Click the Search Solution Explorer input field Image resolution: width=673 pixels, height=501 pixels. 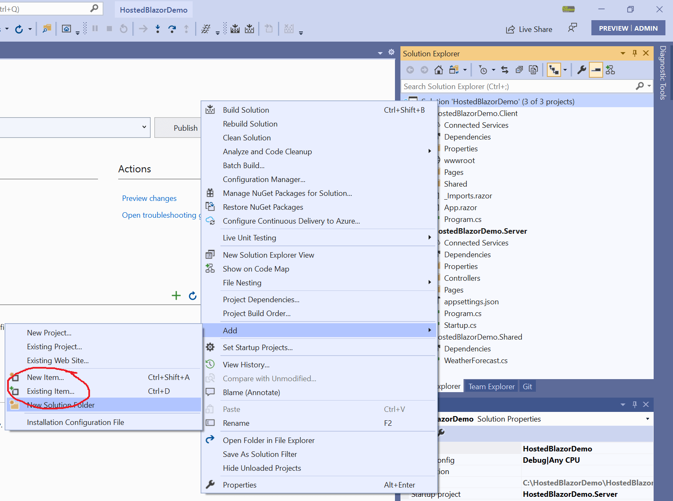click(518, 87)
